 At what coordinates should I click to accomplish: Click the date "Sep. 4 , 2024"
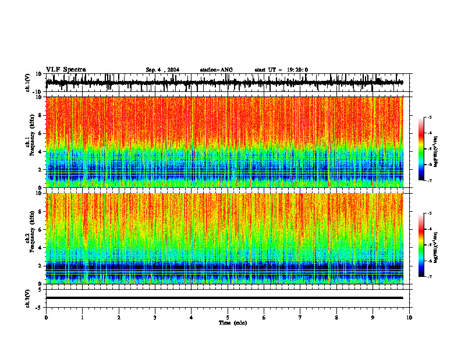(x=162, y=70)
